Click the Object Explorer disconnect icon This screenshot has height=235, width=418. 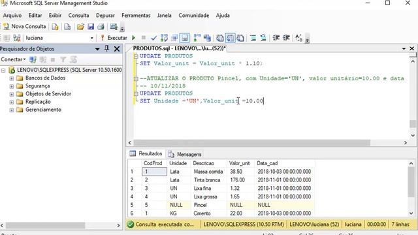(x=43, y=59)
